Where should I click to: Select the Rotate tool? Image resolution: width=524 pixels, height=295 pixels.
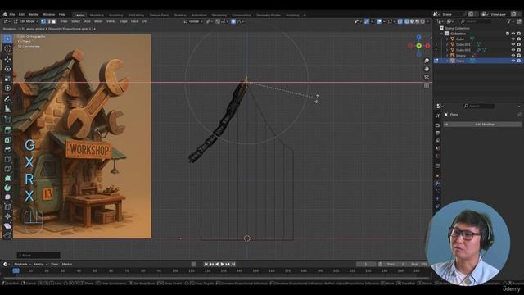click(7, 69)
